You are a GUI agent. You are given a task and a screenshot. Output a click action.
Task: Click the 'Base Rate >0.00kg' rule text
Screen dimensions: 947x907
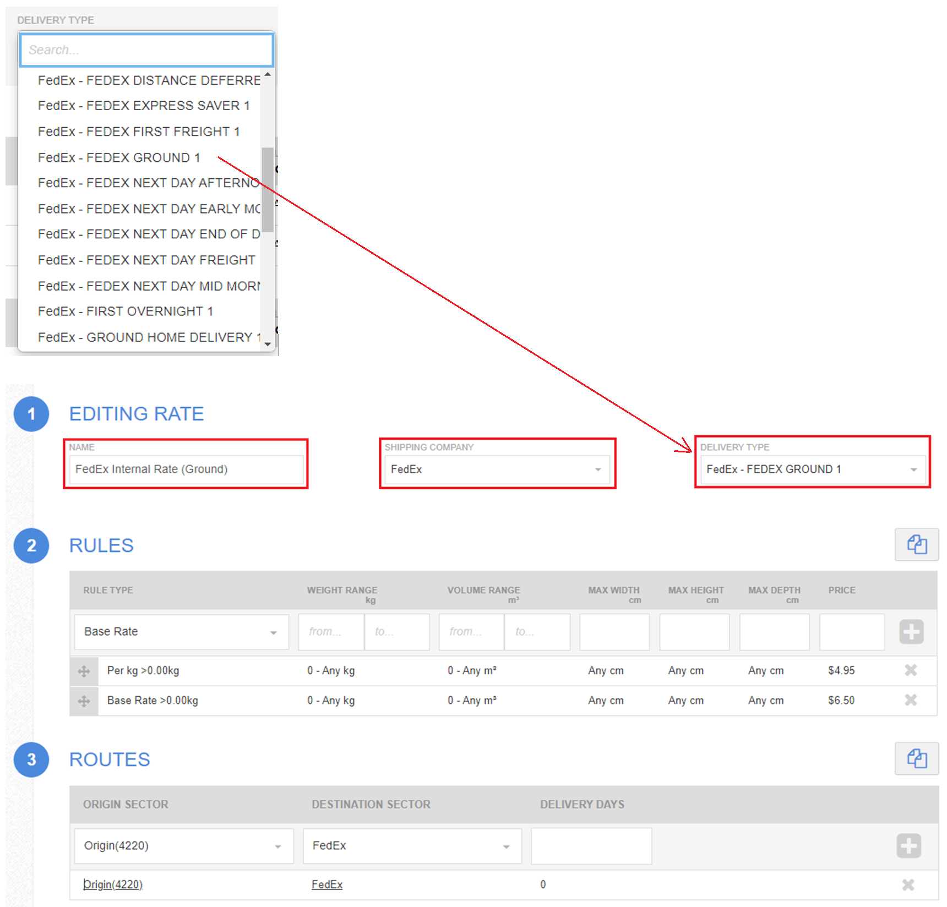click(x=153, y=700)
